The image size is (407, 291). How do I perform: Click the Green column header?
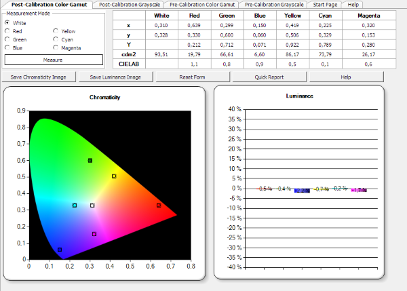pyautogui.click(x=227, y=16)
